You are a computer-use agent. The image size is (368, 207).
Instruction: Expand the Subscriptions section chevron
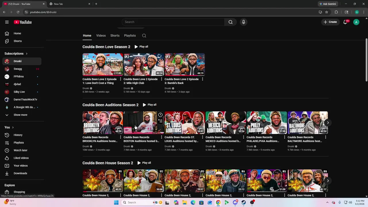click(27, 53)
